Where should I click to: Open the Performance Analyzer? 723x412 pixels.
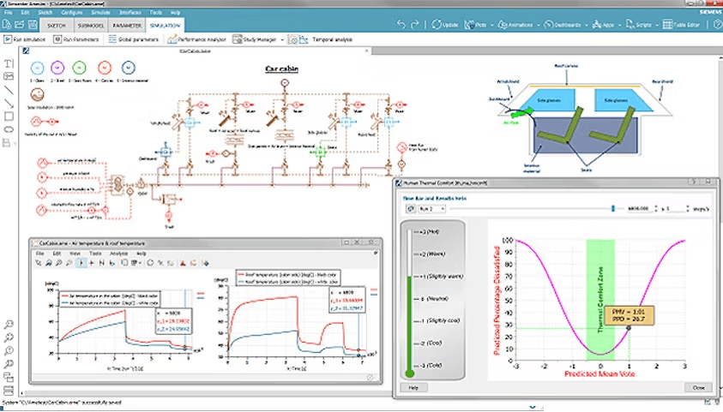(x=199, y=39)
